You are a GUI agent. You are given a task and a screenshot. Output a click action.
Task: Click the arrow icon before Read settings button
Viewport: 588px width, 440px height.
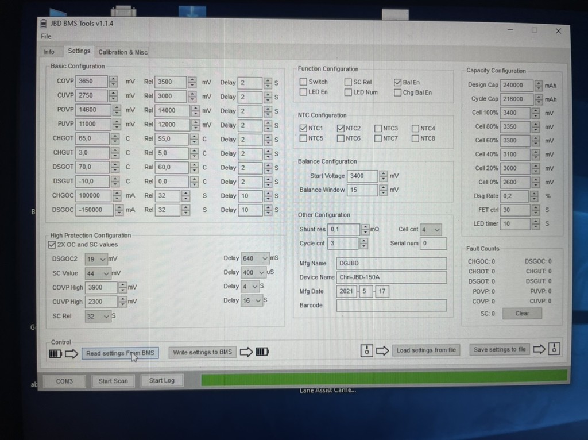(x=71, y=353)
